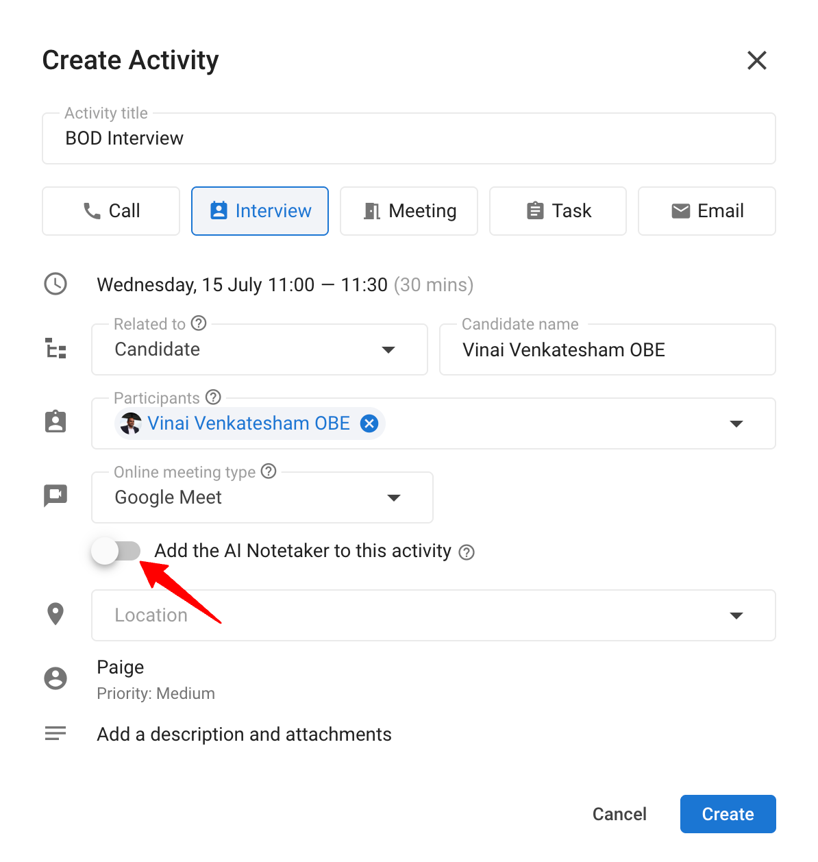Open the Related to Candidate dropdown
The image size is (818, 862).
coord(260,349)
